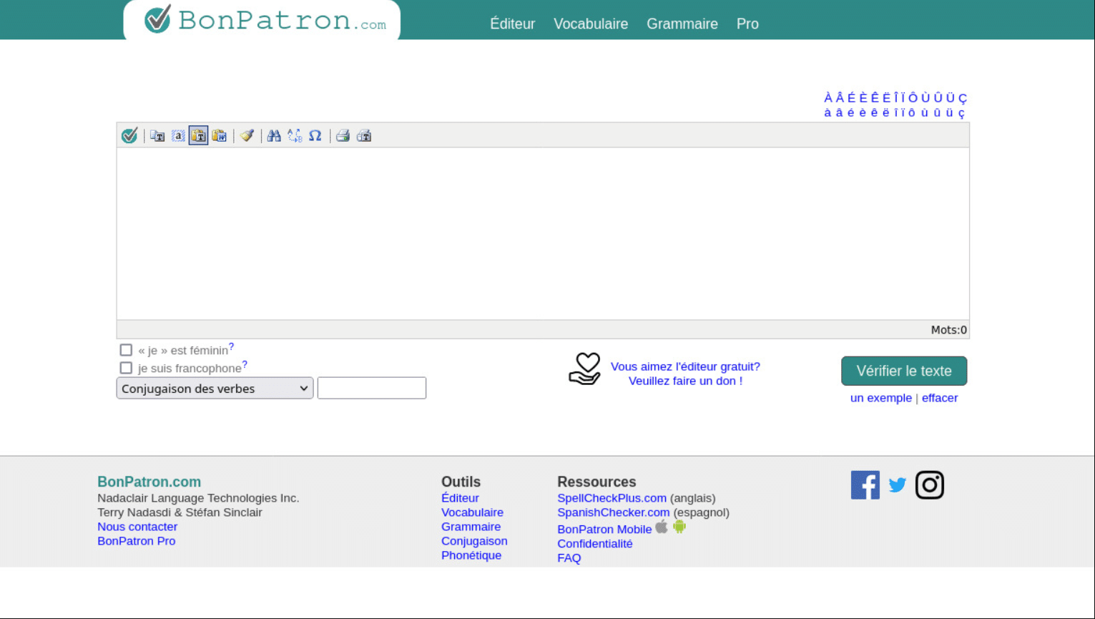Click the Android icon beside BonPatron Mobile
This screenshot has width=1095, height=619.
click(679, 527)
